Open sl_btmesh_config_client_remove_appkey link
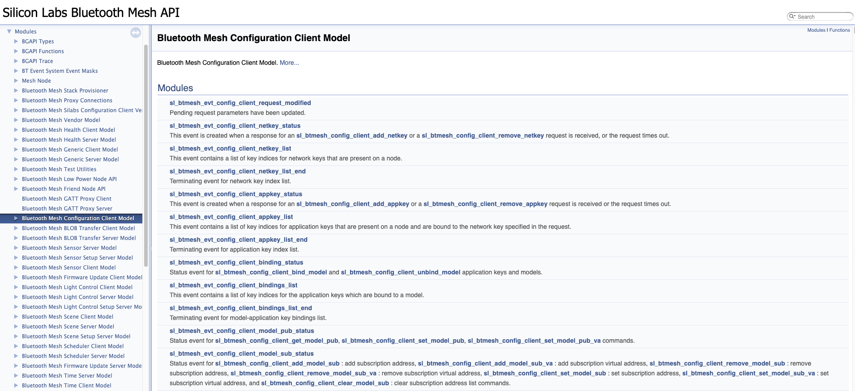Screen dimensions: 855x391 coord(485,204)
